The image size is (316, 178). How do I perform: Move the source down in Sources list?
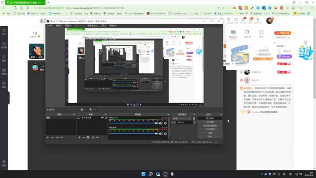97,137
